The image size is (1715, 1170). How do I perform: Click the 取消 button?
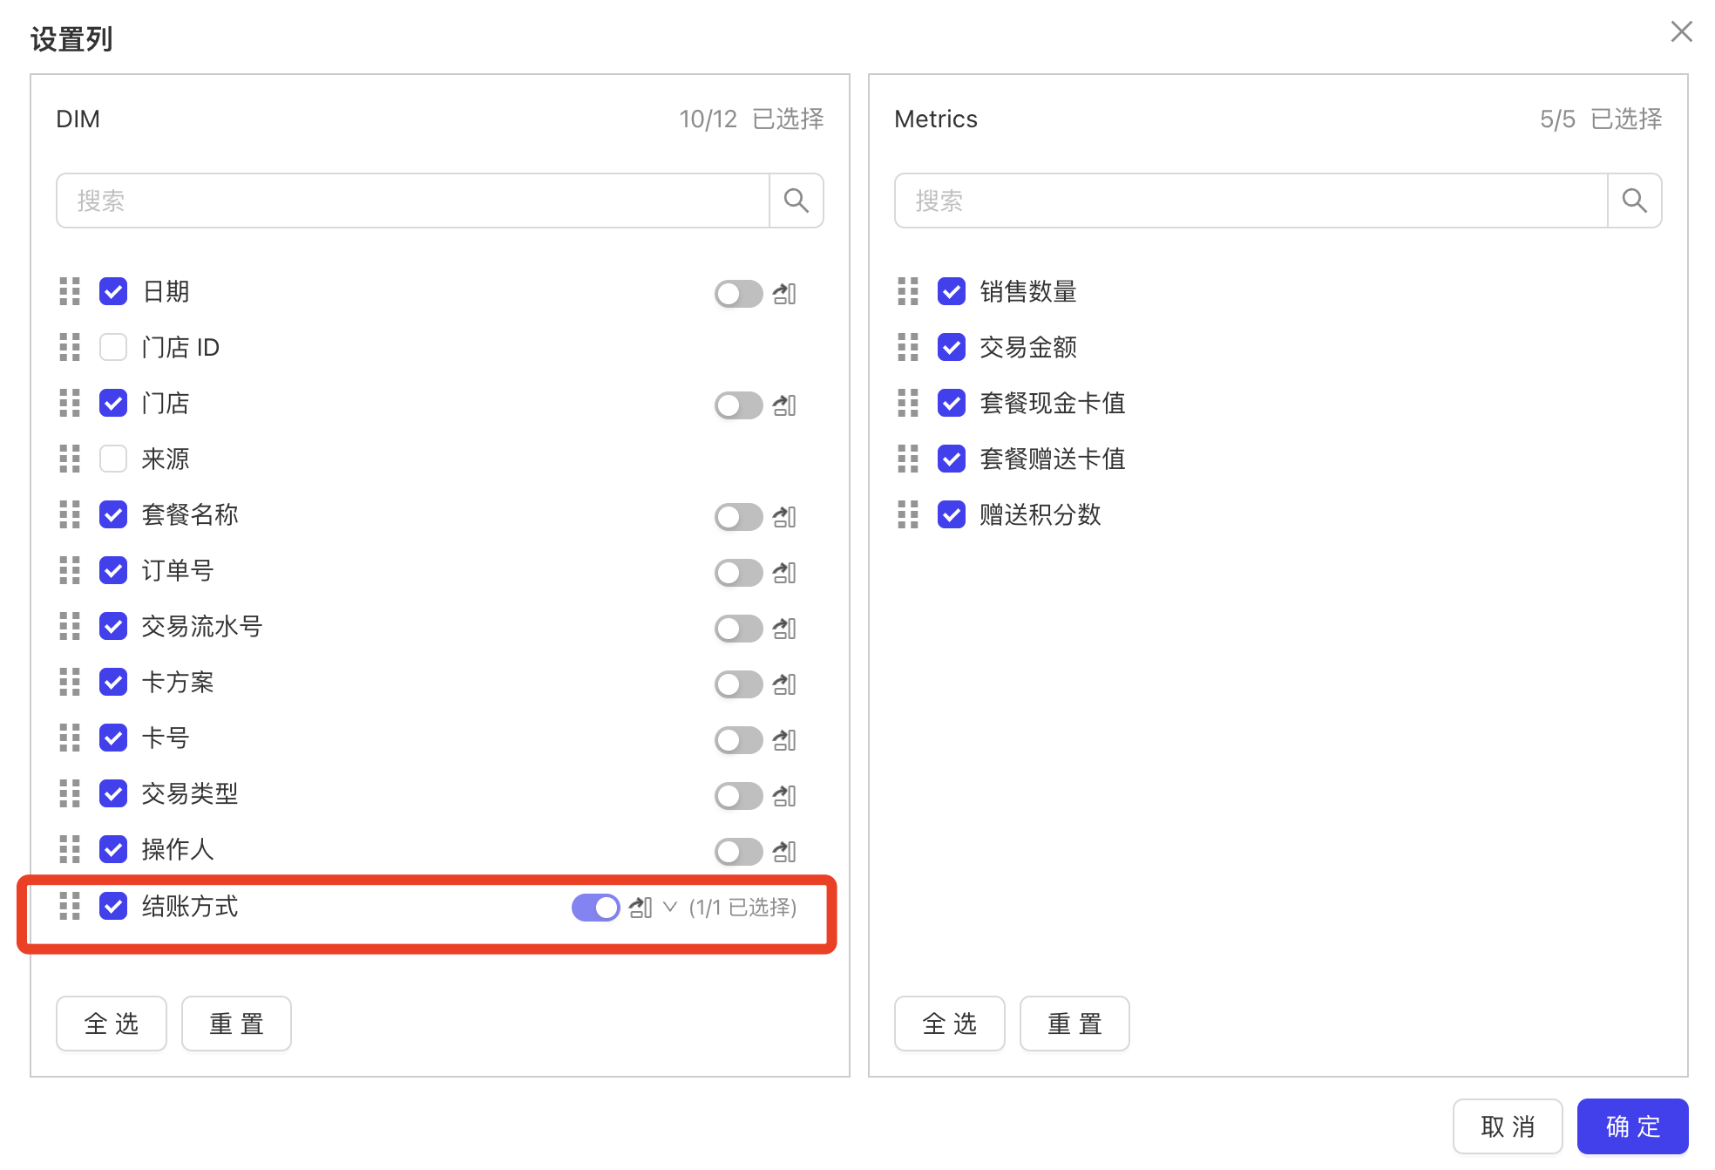[x=1508, y=1126]
